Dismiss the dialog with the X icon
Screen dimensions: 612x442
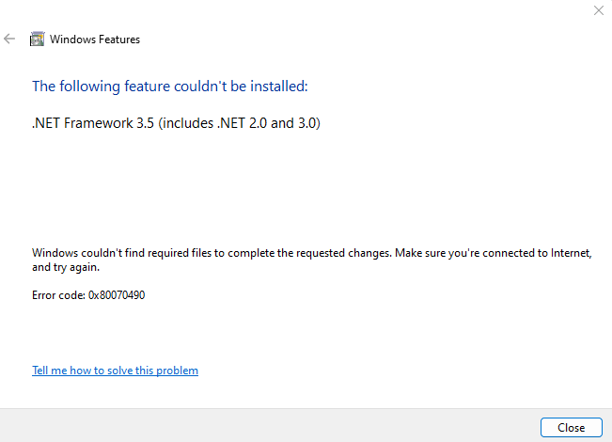tap(598, 10)
